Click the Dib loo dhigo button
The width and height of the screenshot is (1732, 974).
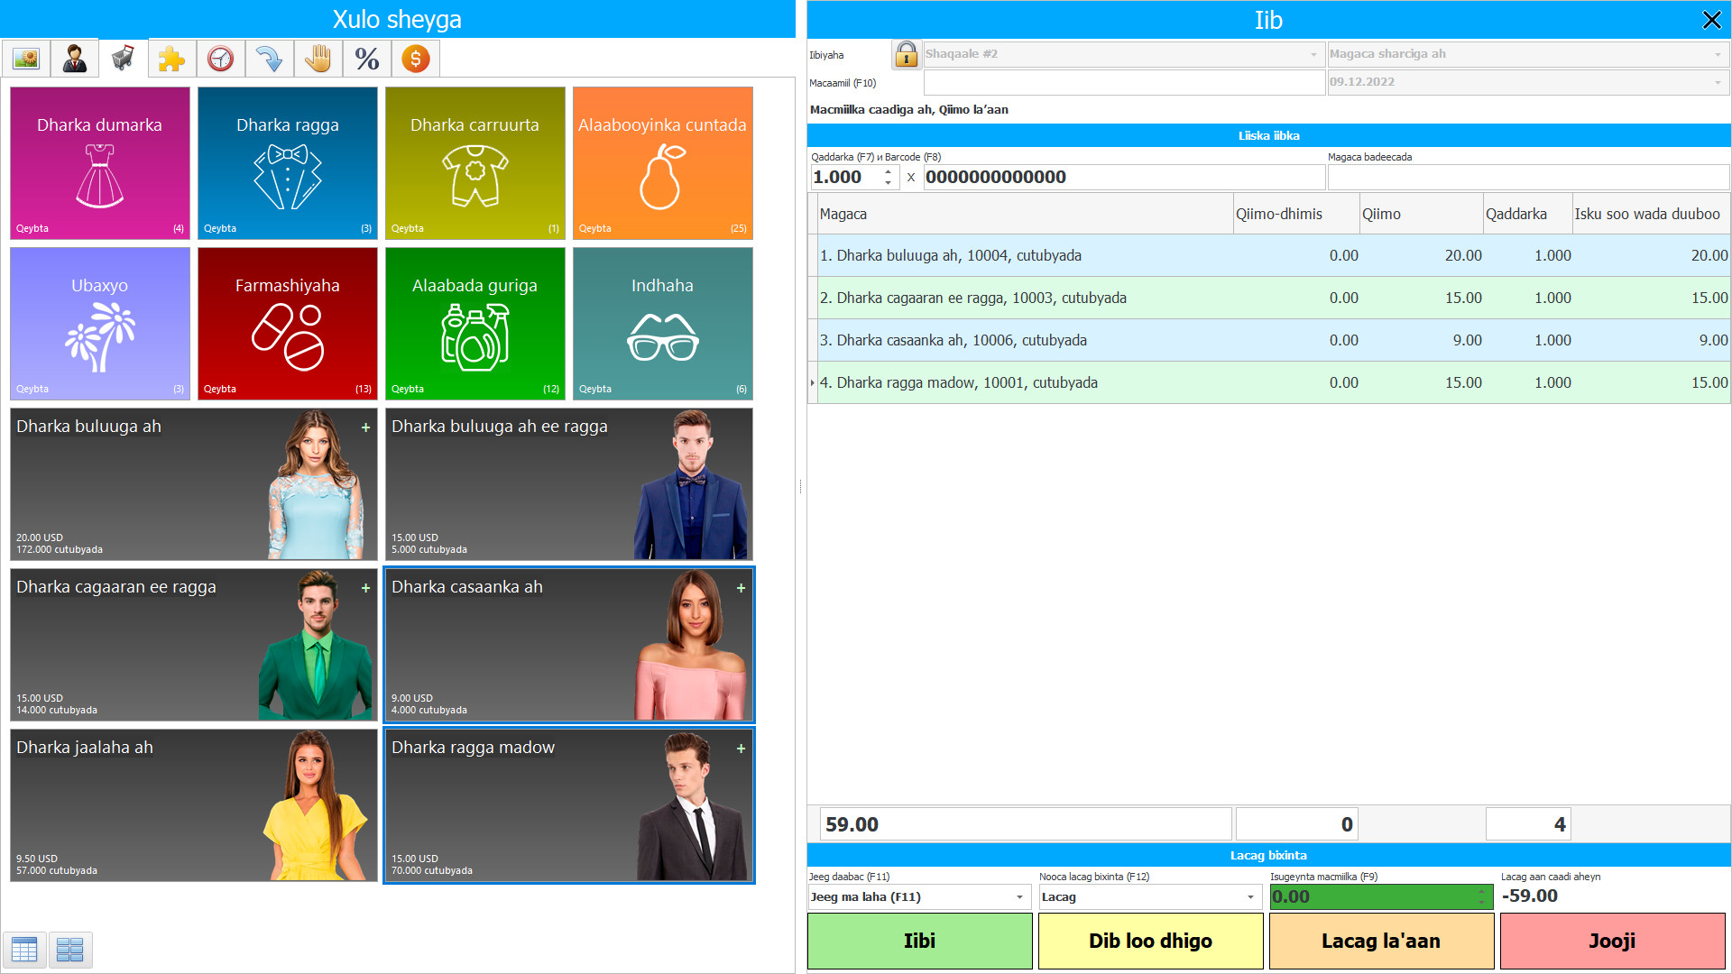pyautogui.click(x=1150, y=941)
